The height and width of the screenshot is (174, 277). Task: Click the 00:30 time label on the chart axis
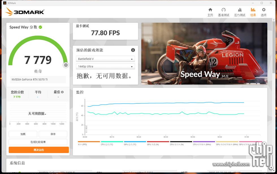point(166,137)
